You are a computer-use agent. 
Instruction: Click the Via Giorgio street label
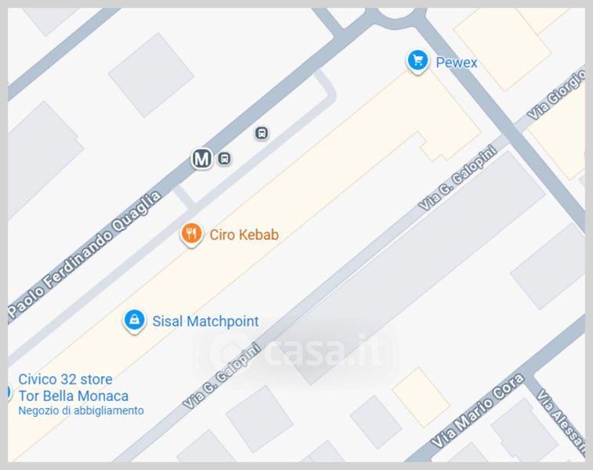pos(556,95)
